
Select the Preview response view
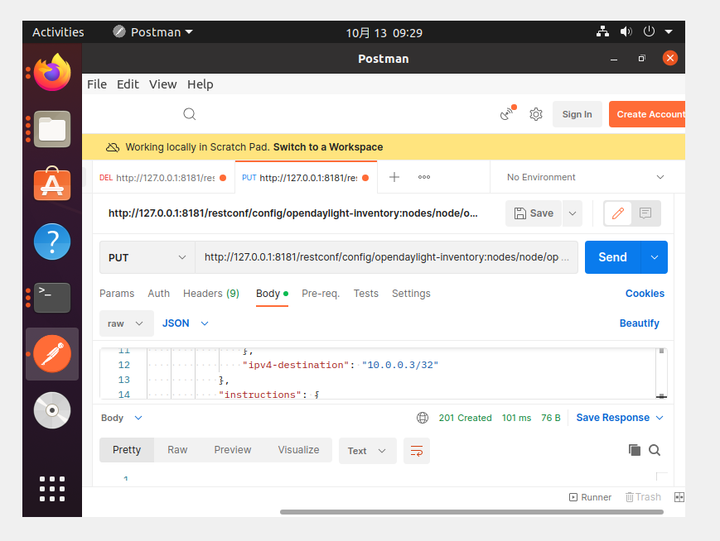point(232,450)
